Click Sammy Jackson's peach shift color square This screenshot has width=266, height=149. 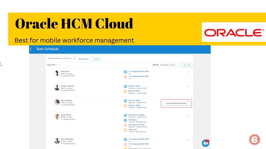coord(125,91)
